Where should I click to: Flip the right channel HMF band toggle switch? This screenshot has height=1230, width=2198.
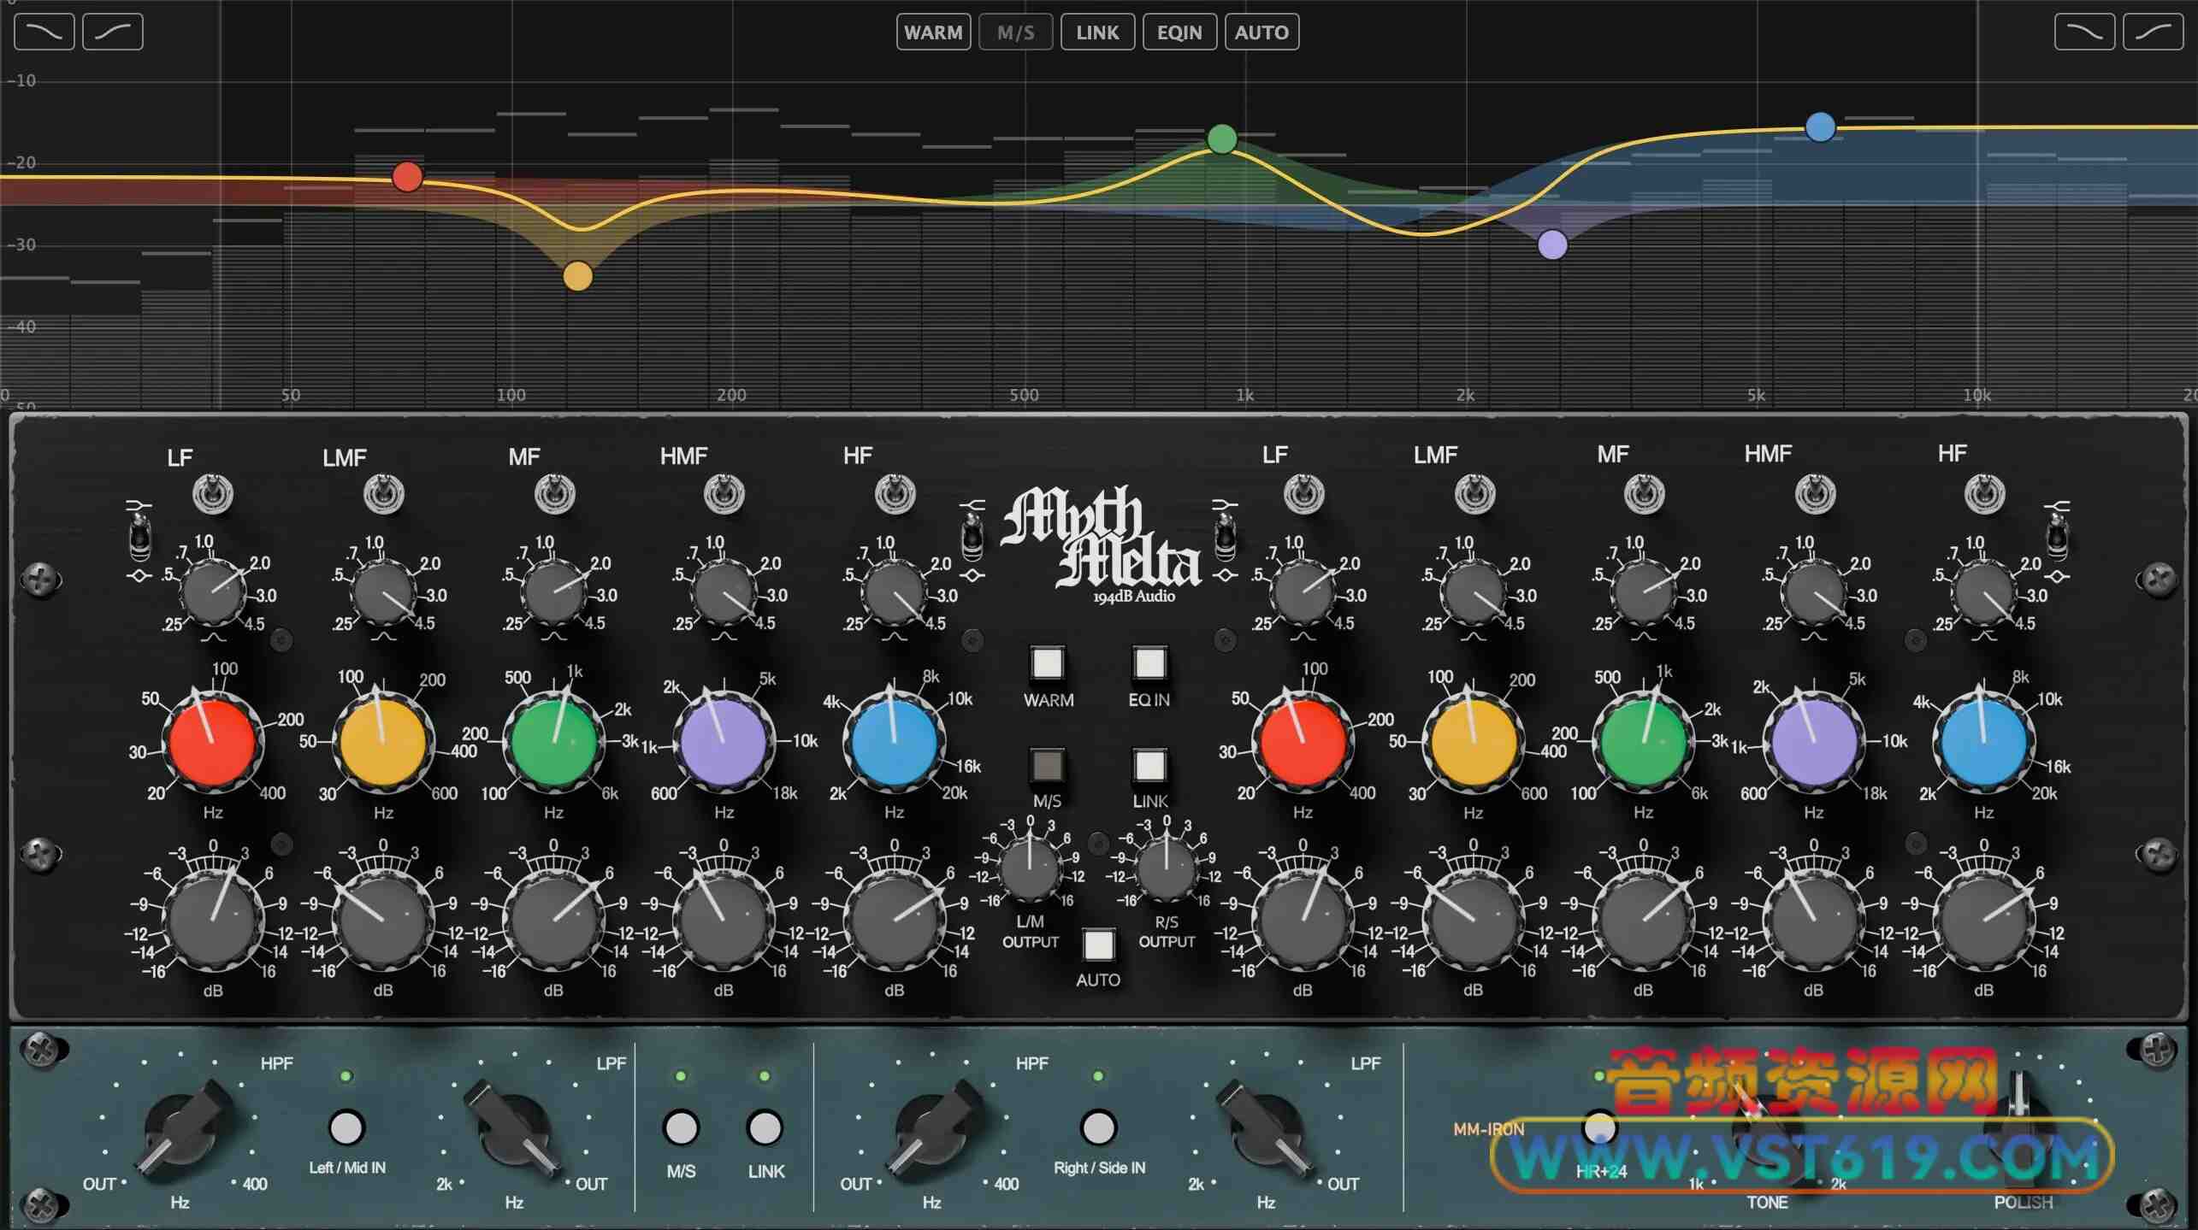click(1814, 493)
